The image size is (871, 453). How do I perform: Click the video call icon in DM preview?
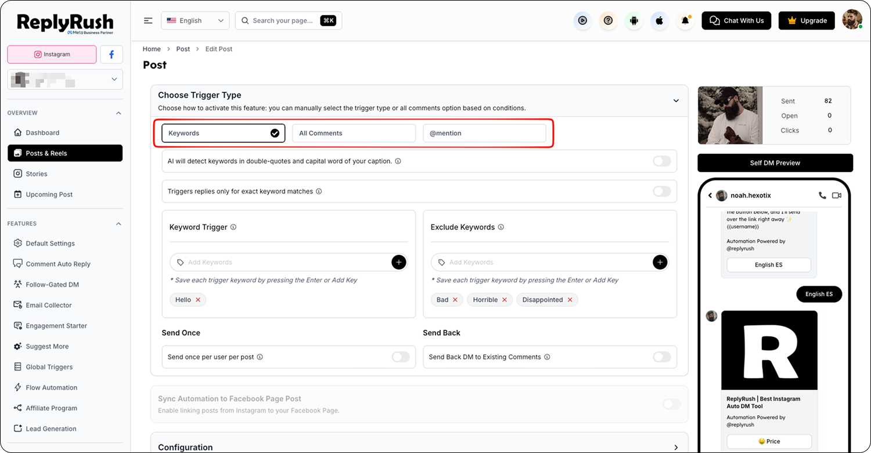coord(837,196)
